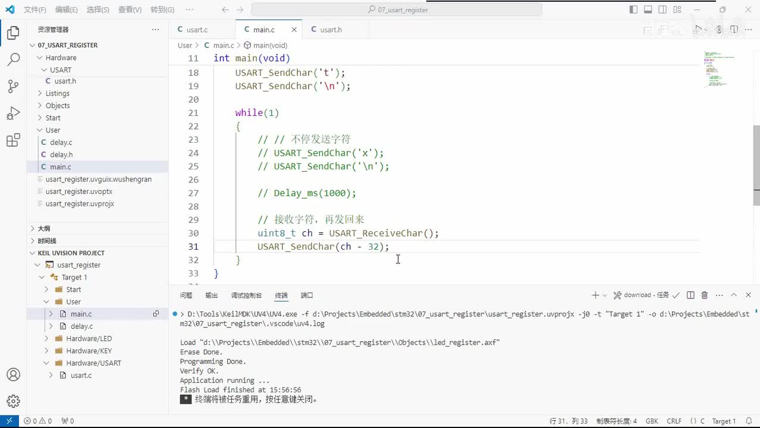Open usart_register.uvprojx file
The image size is (760, 428).
98,204
